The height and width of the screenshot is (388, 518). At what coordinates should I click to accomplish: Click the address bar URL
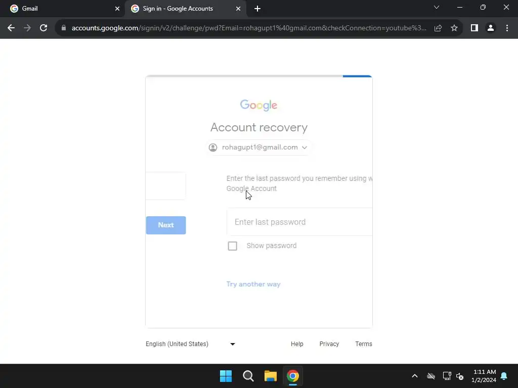(x=249, y=28)
